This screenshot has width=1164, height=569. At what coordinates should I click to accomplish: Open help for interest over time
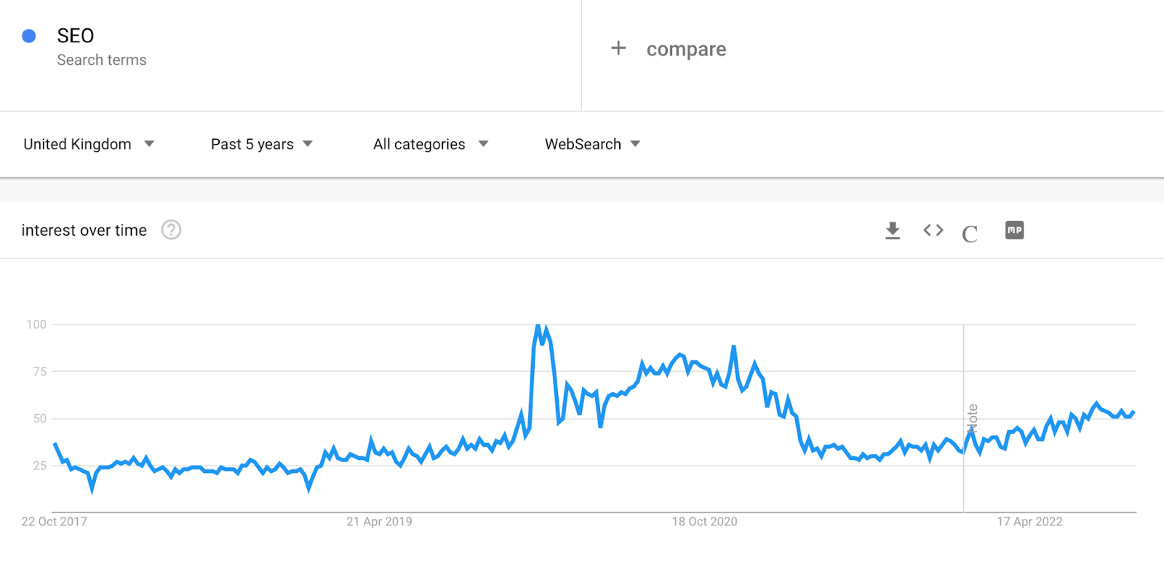point(171,230)
